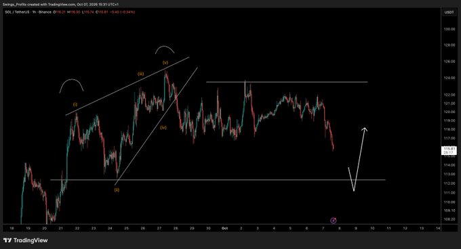Viewport: 461px width, 249px height.
Task: Click the 113.00 price scale label
Action: click(449, 174)
